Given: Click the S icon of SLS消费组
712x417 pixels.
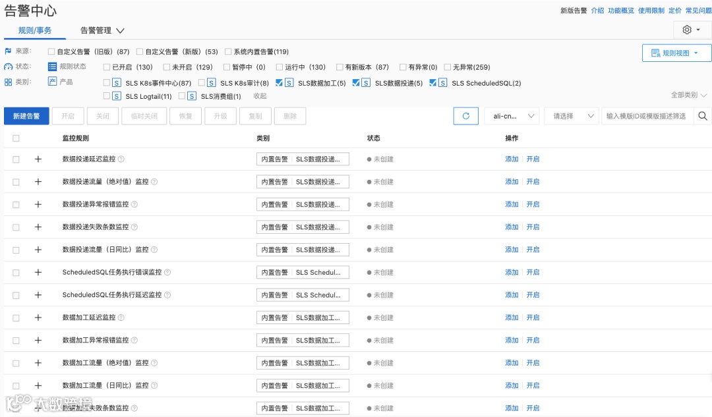Looking at the screenshot, I should (192, 96).
